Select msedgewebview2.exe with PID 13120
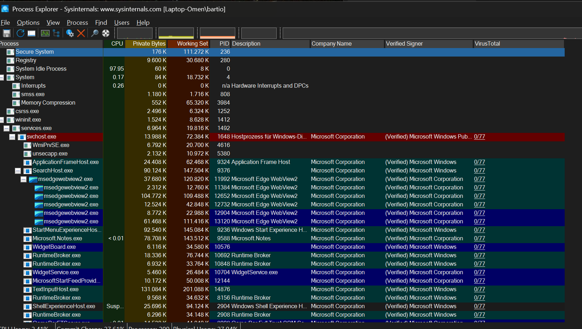582x329 pixels. click(282, 222)
